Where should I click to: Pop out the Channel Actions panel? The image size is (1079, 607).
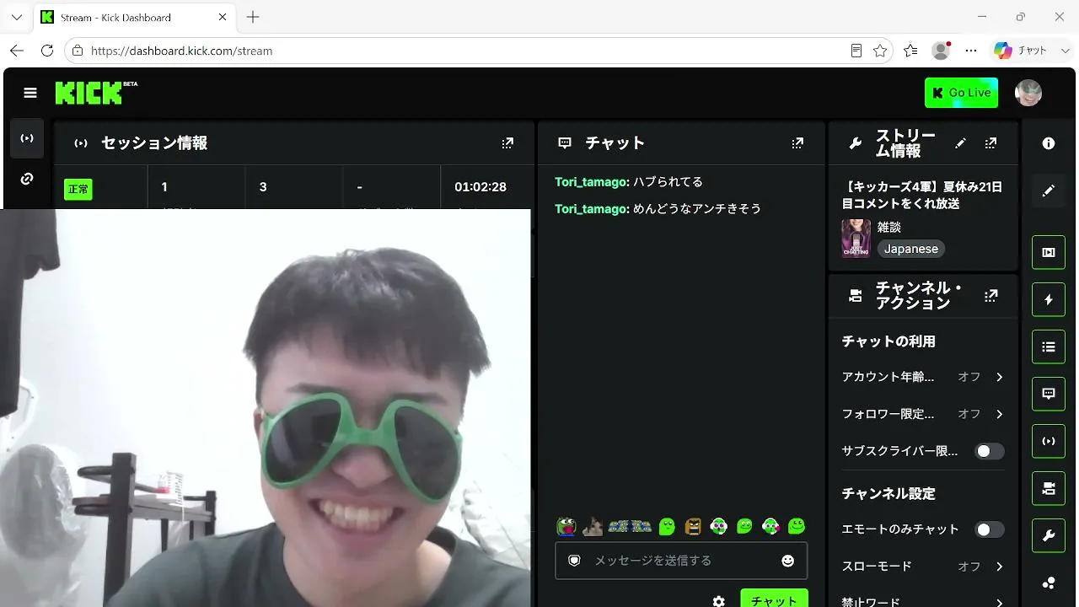point(991,296)
